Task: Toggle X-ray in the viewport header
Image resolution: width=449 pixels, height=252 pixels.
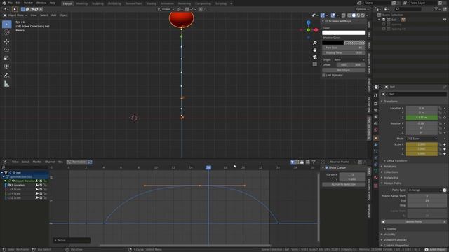Action: 343,15
